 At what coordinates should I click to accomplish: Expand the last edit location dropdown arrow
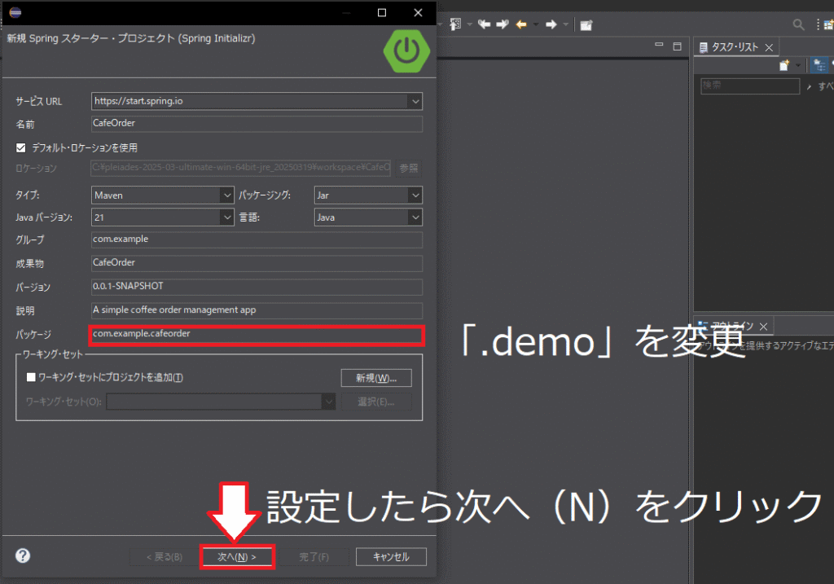tap(469, 24)
